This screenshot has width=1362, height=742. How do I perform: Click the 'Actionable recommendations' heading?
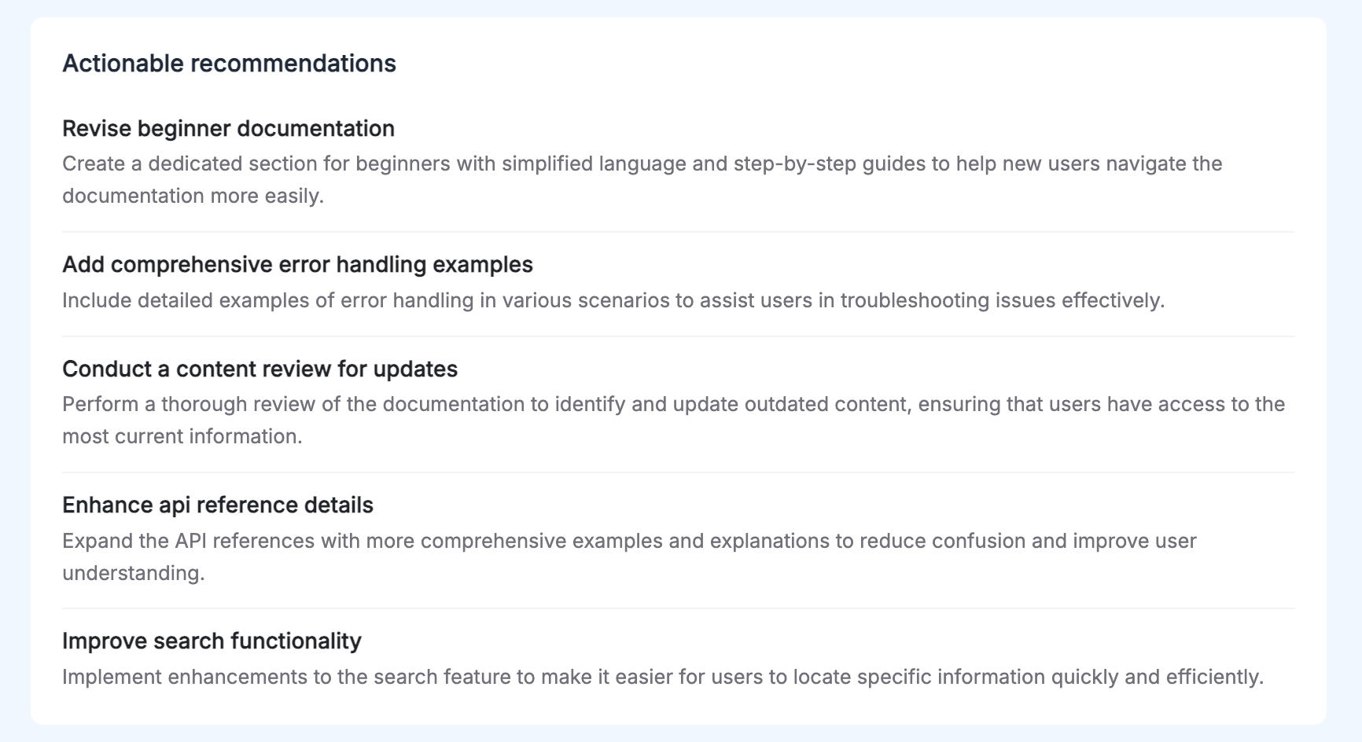tap(229, 64)
